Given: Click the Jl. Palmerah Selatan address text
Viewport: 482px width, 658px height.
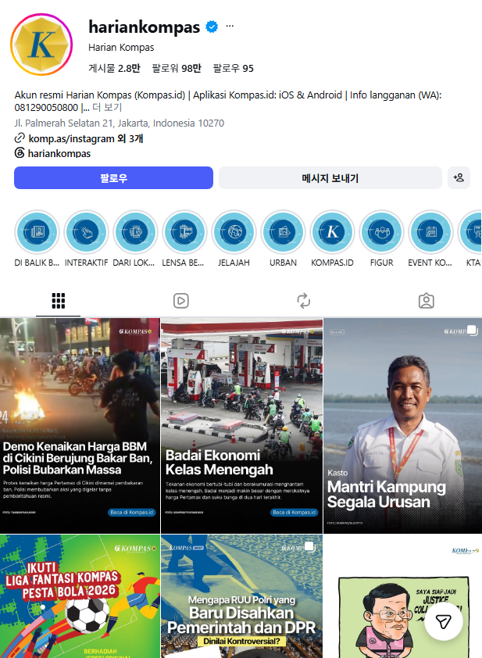Looking at the screenshot, I should 120,123.
